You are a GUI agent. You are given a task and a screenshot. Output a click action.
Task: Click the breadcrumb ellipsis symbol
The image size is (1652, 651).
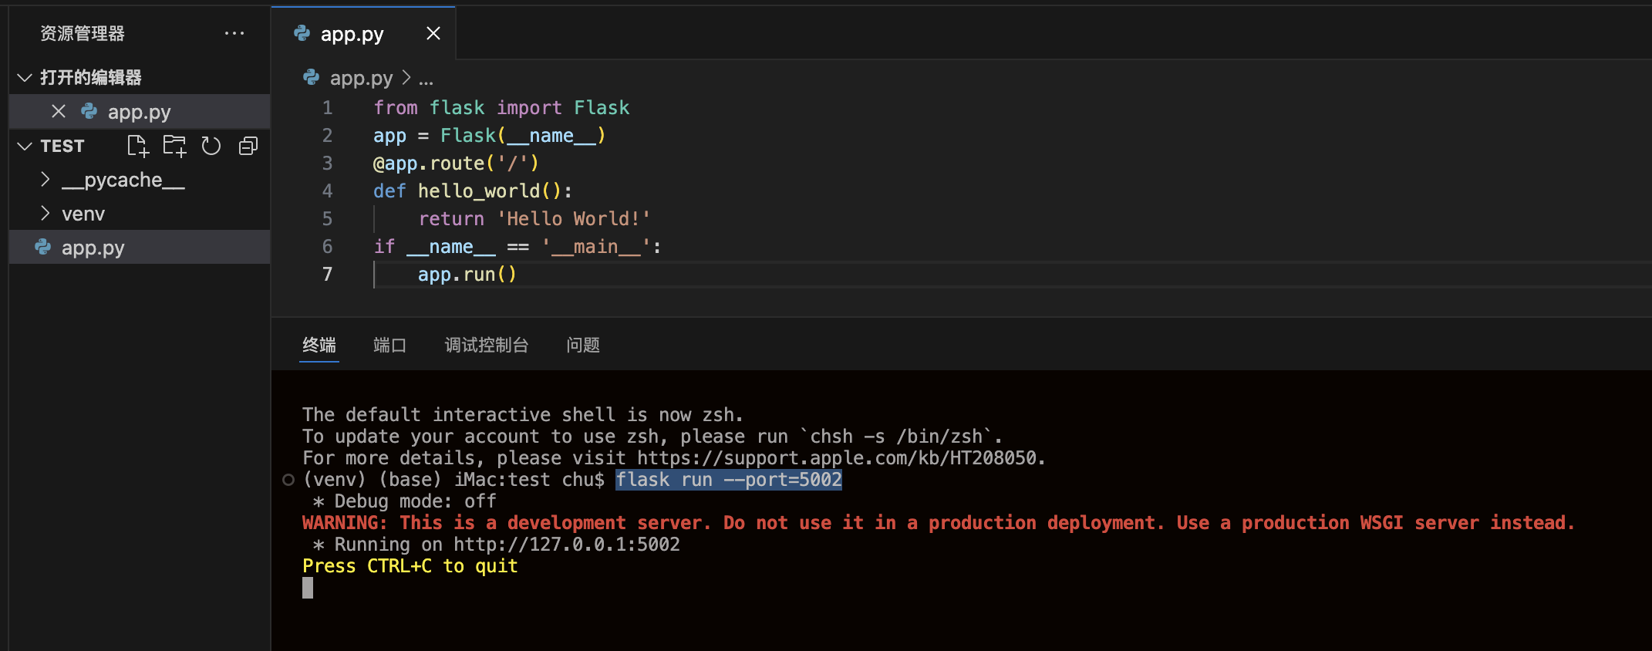pyautogui.click(x=426, y=79)
